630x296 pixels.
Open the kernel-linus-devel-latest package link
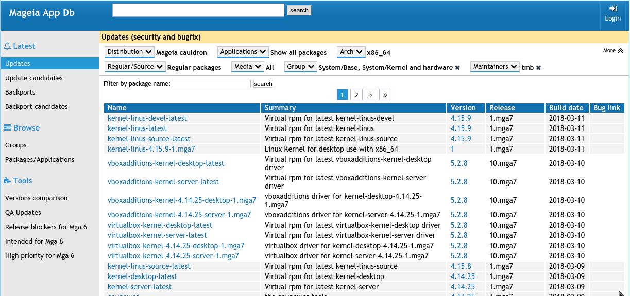(147, 118)
